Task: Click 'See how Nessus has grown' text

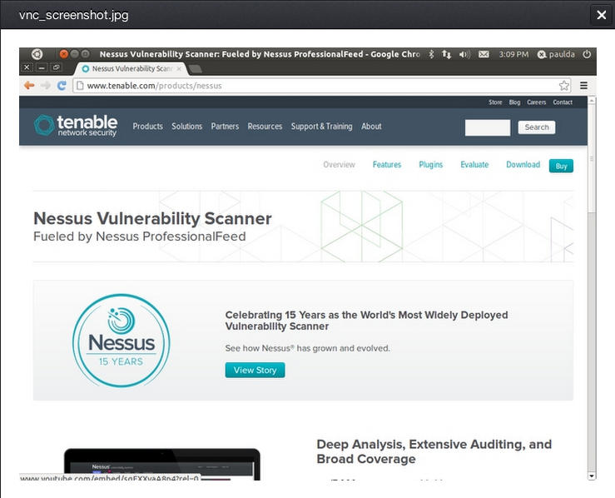Action: [308, 348]
